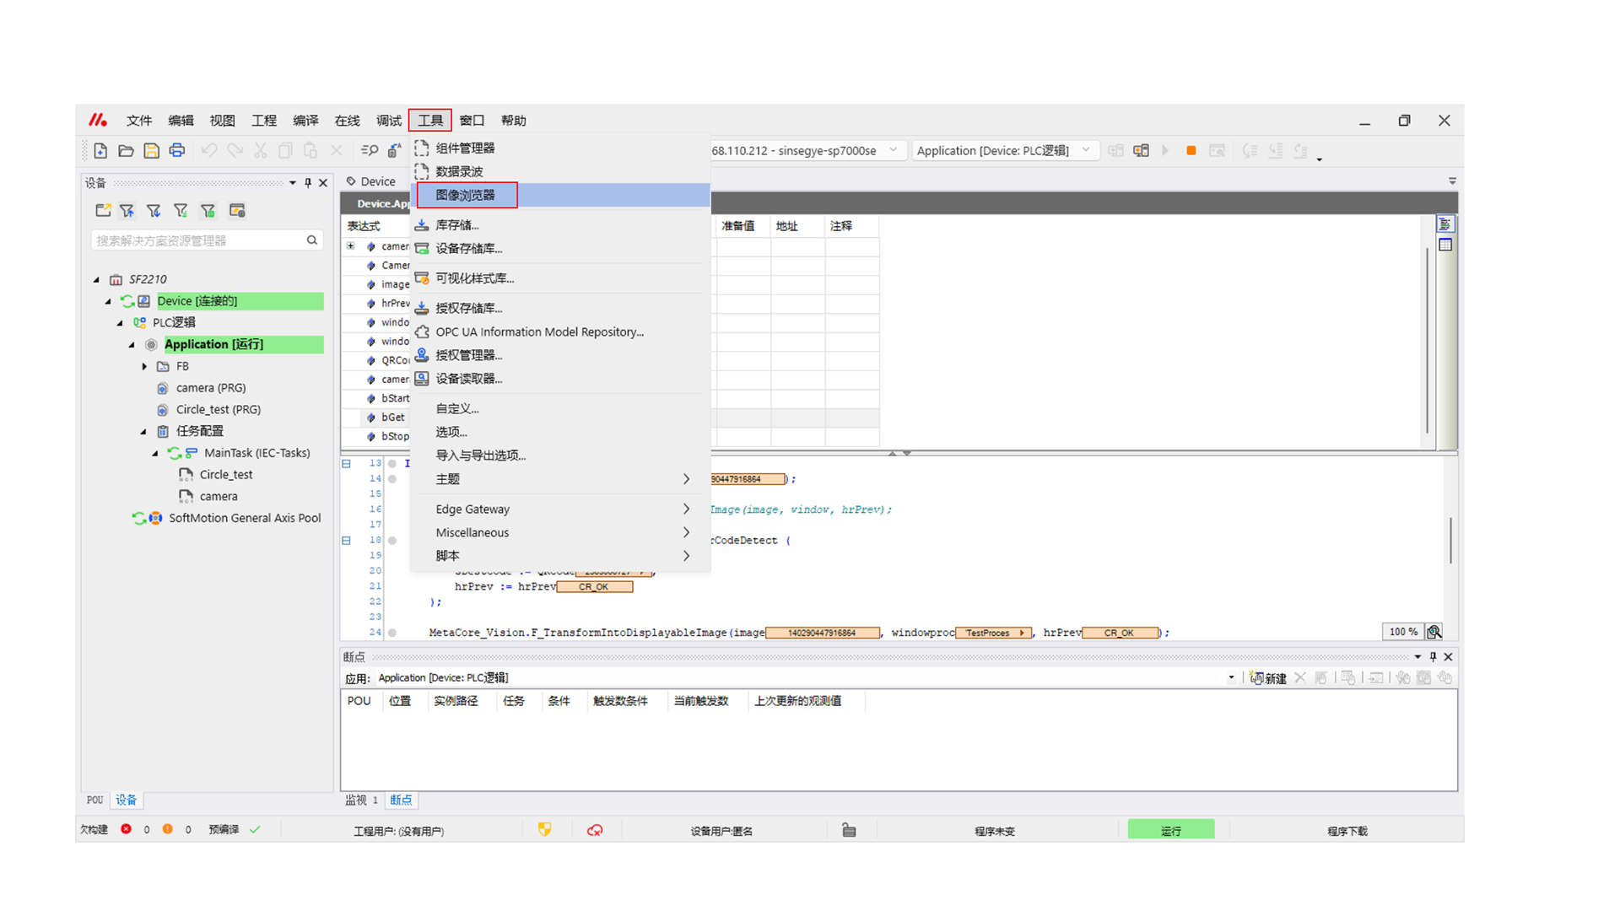Click the solution explorer search field

[x=198, y=240]
